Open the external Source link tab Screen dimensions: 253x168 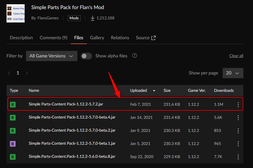(146, 38)
